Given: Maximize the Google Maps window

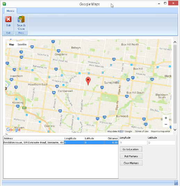Looking at the screenshot, I should point(165,3).
